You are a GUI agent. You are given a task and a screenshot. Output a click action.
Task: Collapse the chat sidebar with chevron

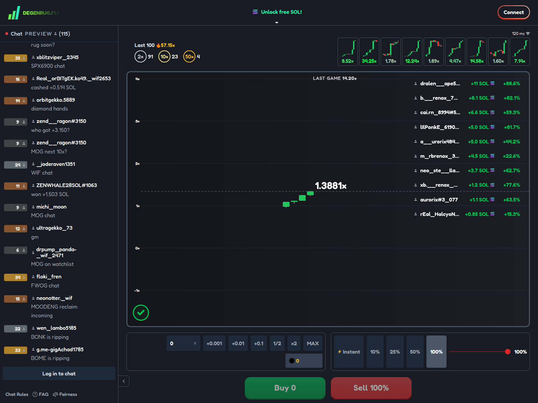(124, 381)
